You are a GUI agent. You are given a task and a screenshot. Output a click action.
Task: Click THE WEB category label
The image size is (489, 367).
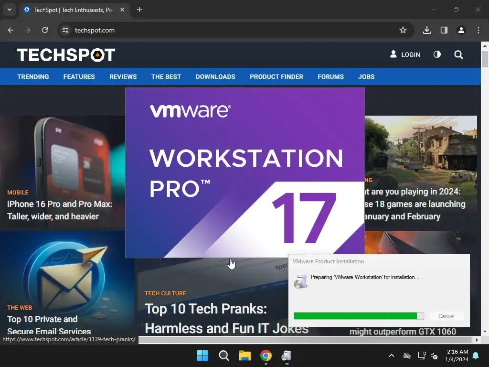(x=19, y=308)
